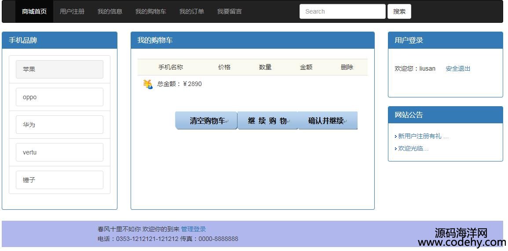
Task: Open announcement 新用户注册有礼
Action: [423, 136]
